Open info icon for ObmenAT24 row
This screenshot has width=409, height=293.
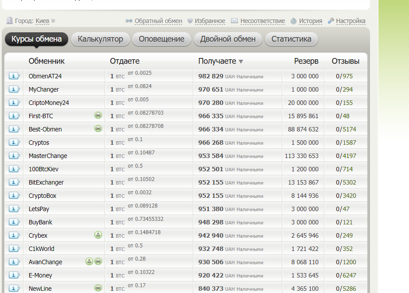click(14, 76)
